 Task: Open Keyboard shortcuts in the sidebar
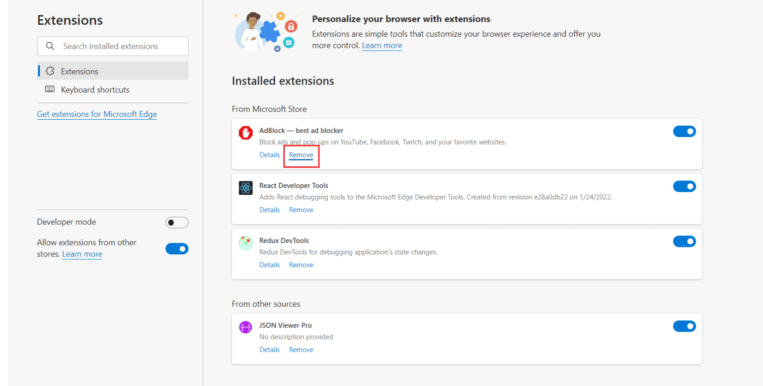(x=113, y=89)
